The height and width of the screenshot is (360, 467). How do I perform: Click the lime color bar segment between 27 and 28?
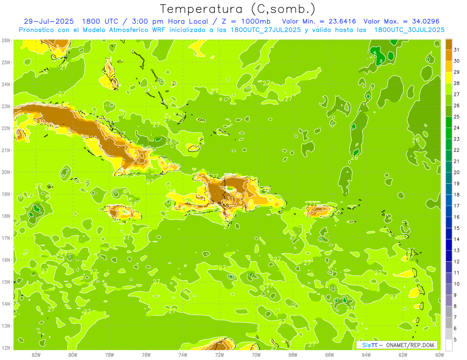coord(449,89)
